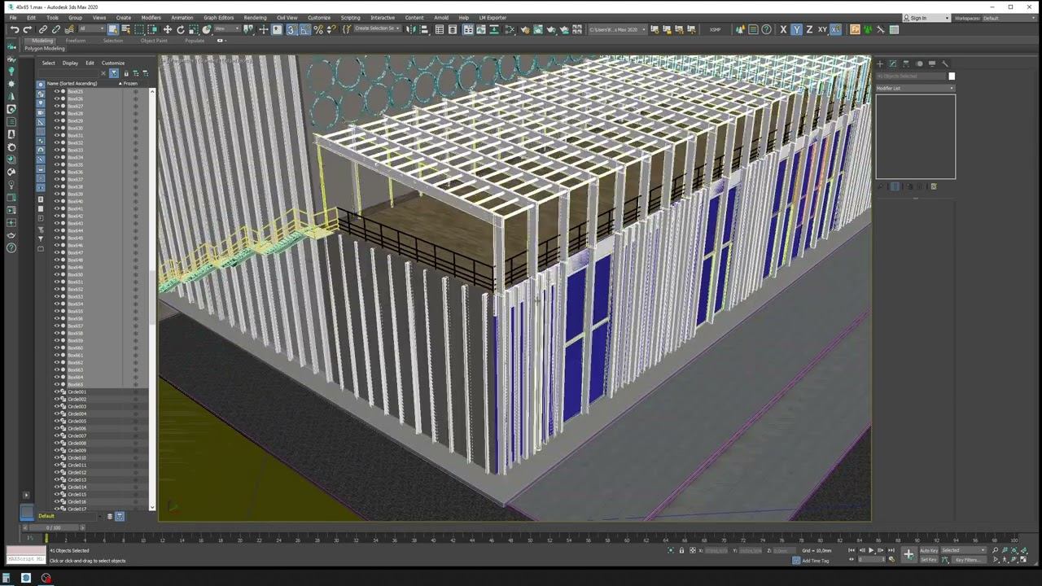Activate the Select and Link tool
Screen dimensions: 1042x586
pos(43,29)
